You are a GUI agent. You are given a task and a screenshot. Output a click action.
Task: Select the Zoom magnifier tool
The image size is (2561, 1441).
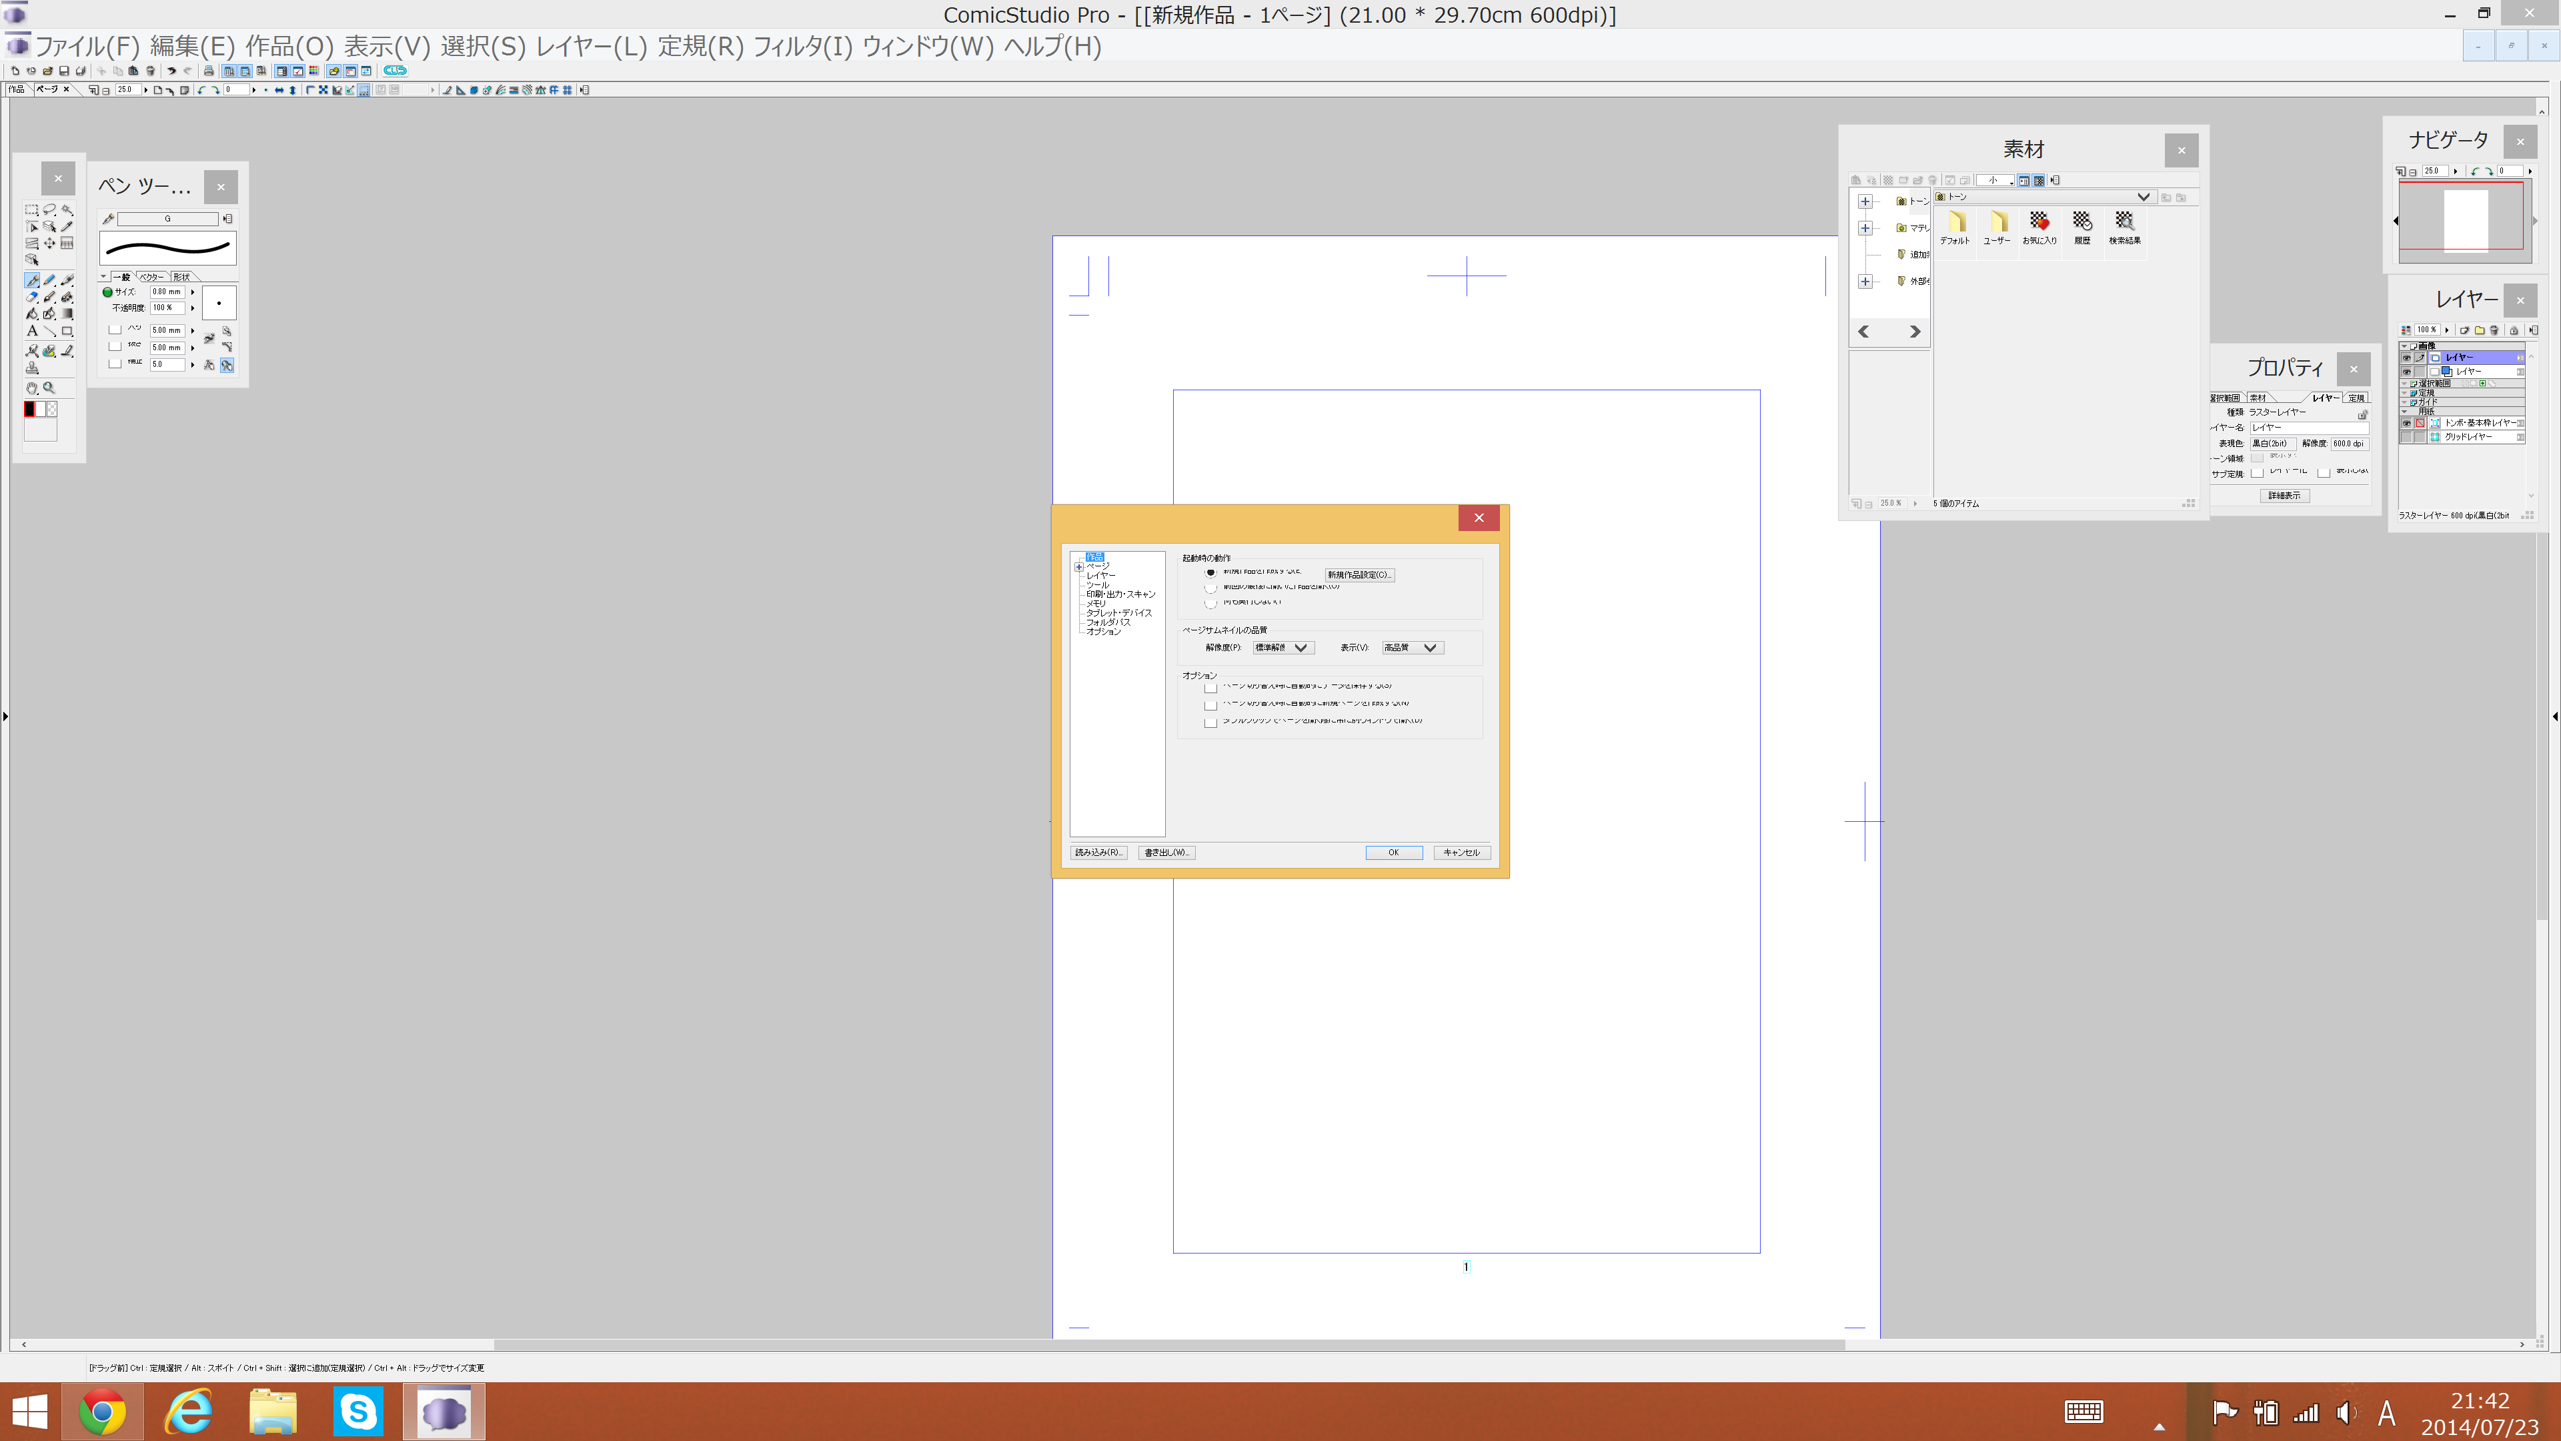pyautogui.click(x=50, y=388)
